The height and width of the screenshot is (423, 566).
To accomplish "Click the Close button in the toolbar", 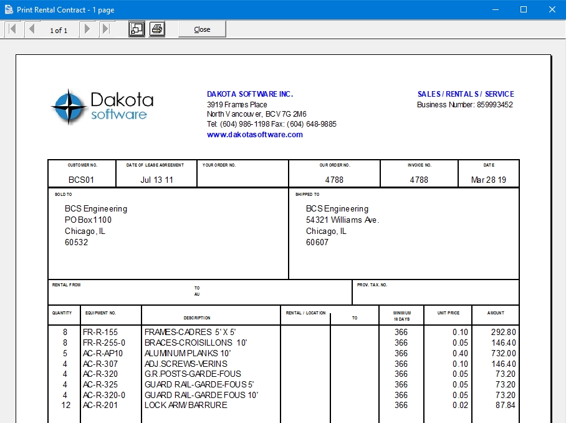I will (202, 29).
